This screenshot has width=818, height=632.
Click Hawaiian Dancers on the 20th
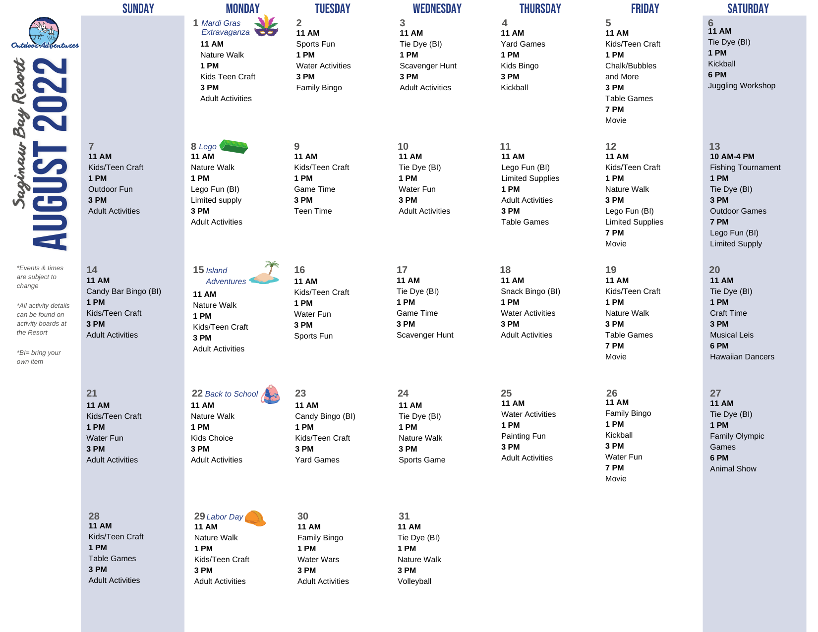742,357
